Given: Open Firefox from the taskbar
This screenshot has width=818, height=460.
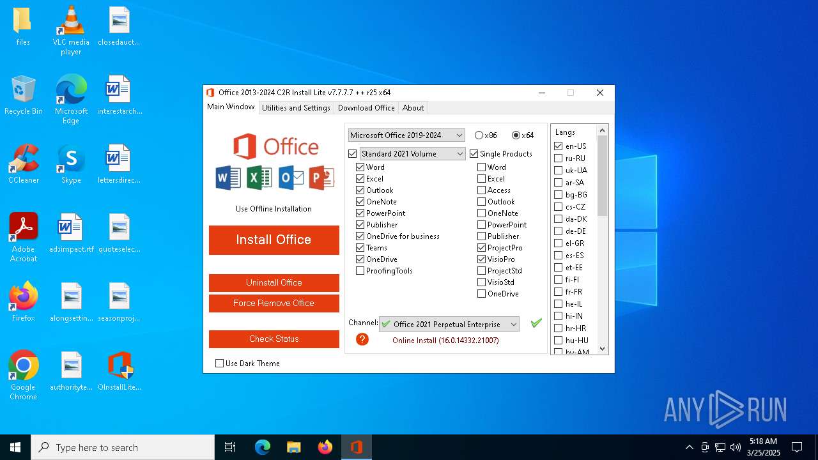Looking at the screenshot, I should (x=325, y=447).
